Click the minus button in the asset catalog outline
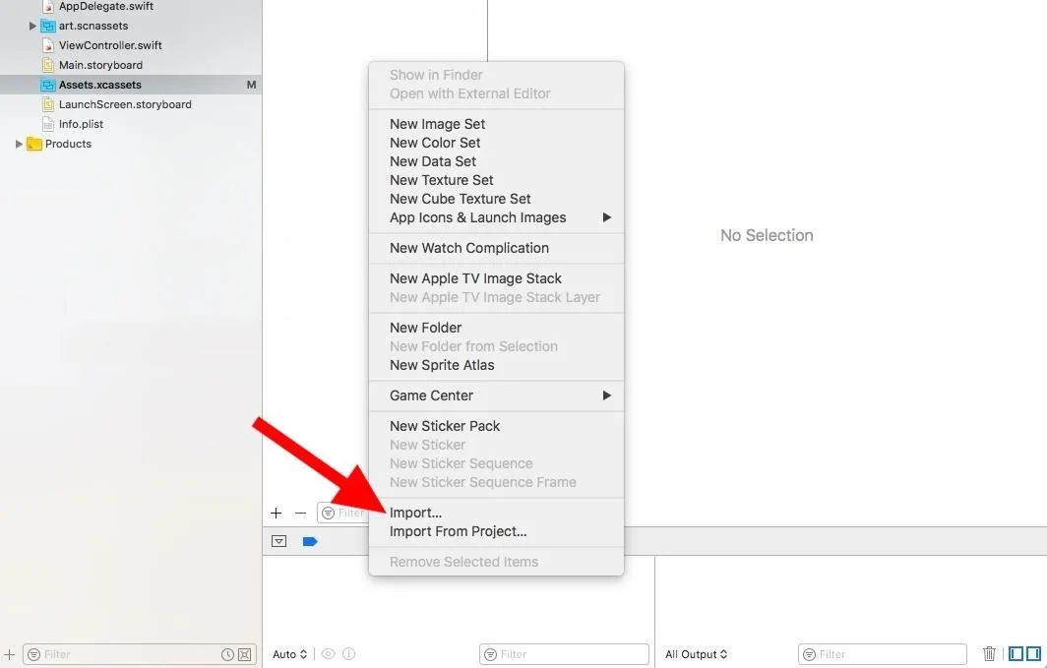This screenshot has height=668, width=1047. tap(300, 514)
